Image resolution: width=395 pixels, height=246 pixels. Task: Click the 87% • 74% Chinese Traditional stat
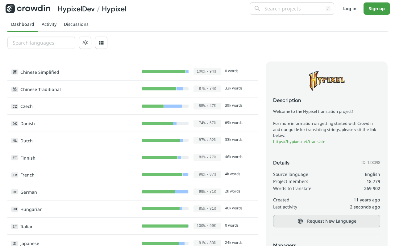(x=207, y=89)
